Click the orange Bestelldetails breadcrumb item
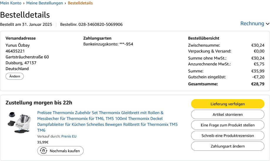 [80, 3]
